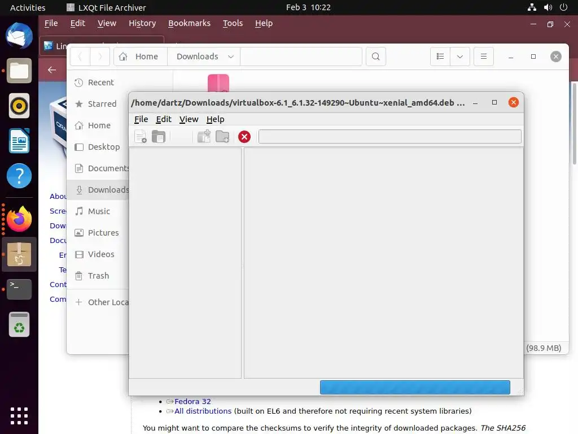Image resolution: width=578 pixels, height=434 pixels.
Task: Open Trash from the dock
Action: pos(19,324)
